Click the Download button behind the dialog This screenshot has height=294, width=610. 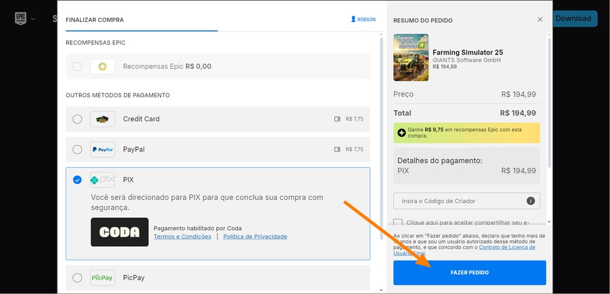[575, 19]
